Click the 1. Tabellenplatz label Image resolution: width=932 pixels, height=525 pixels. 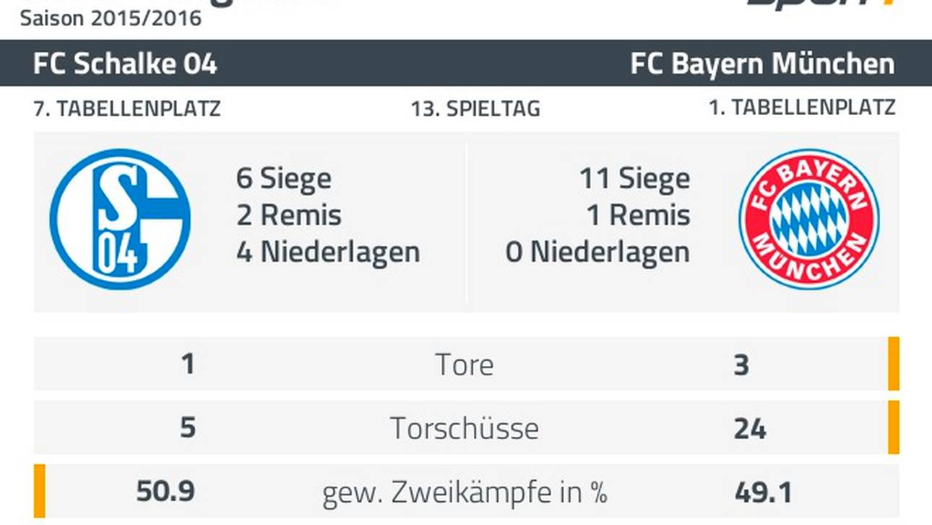pyautogui.click(x=802, y=108)
